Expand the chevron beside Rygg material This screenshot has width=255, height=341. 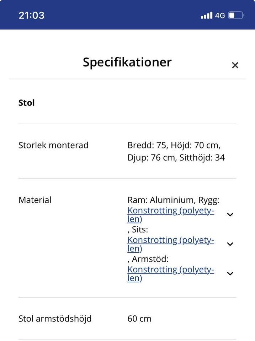pos(230,215)
